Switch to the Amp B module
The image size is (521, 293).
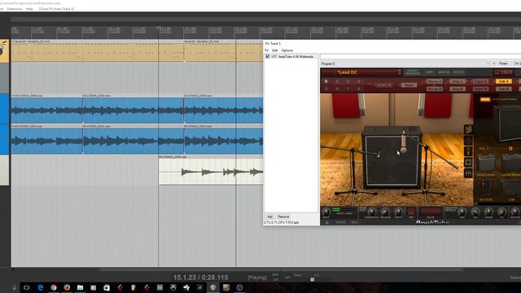point(458,89)
